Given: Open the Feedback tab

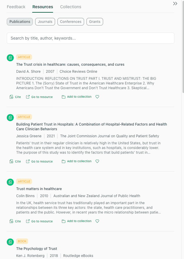Looking at the screenshot, I should pyautogui.click(x=16, y=7).
